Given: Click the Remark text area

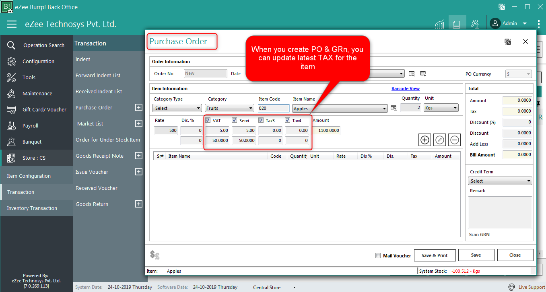Looking at the screenshot, I should (501, 212).
